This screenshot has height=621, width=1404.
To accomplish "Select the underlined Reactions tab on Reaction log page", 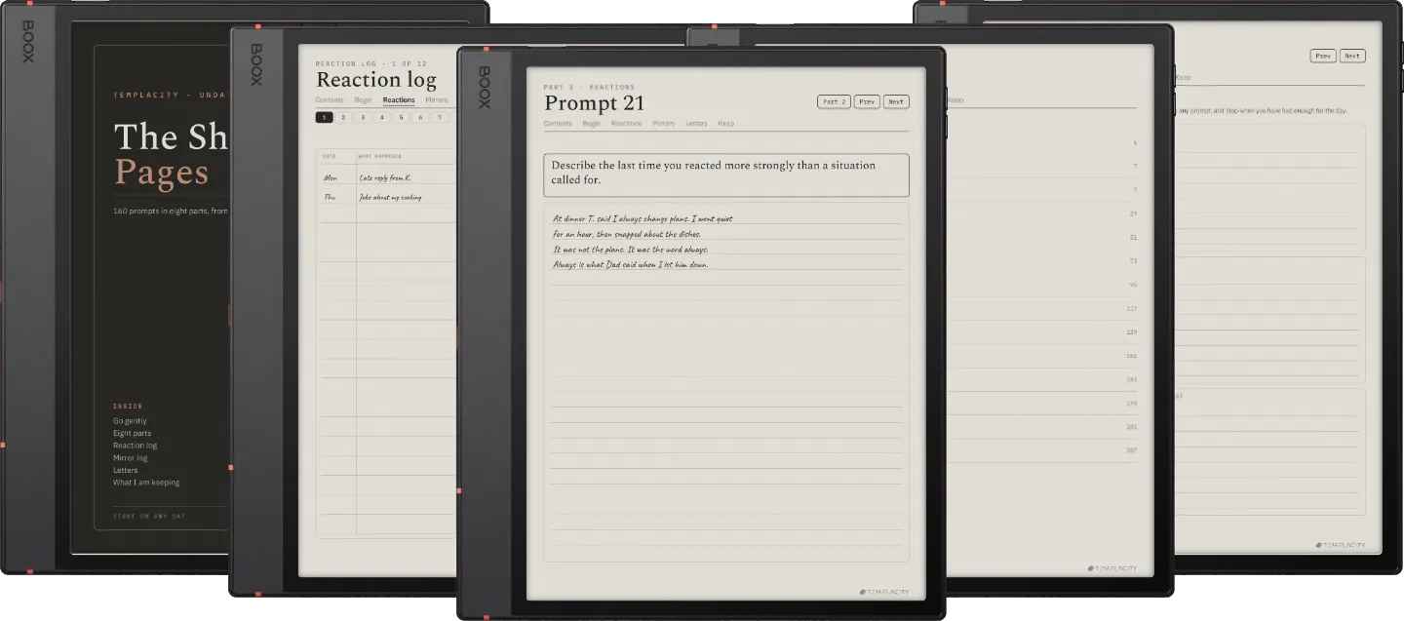I will 399,100.
